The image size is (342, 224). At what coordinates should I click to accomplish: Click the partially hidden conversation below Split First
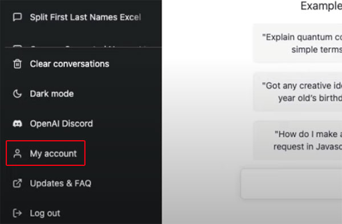pyautogui.click(x=83, y=46)
